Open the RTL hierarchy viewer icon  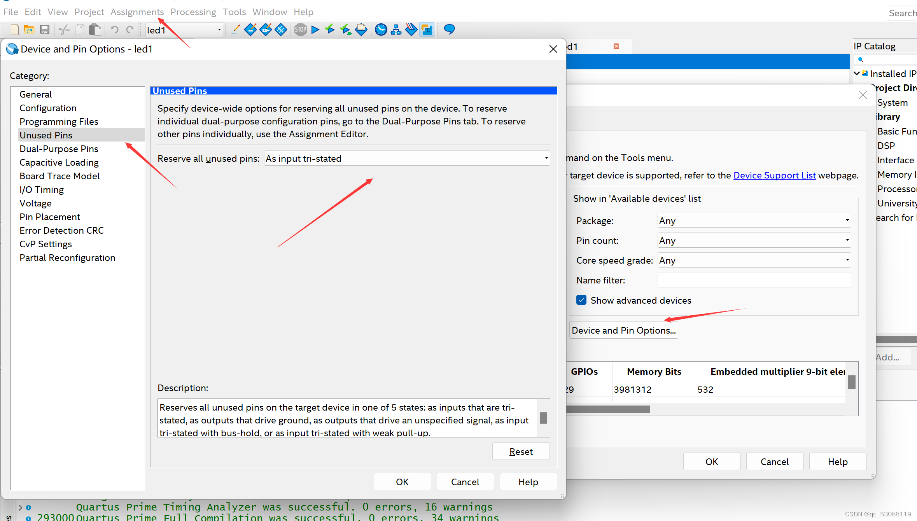(x=396, y=30)
